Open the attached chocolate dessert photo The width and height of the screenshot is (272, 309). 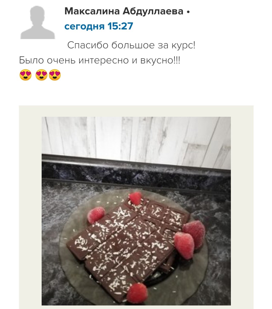pos(136,211)
